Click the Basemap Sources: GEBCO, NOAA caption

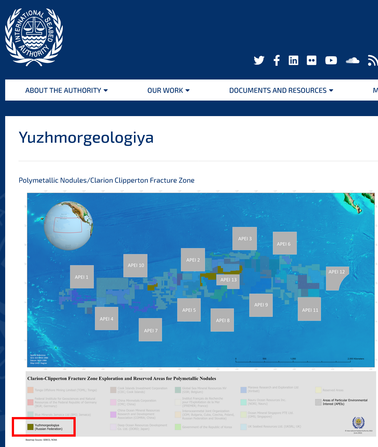(41, 440)
